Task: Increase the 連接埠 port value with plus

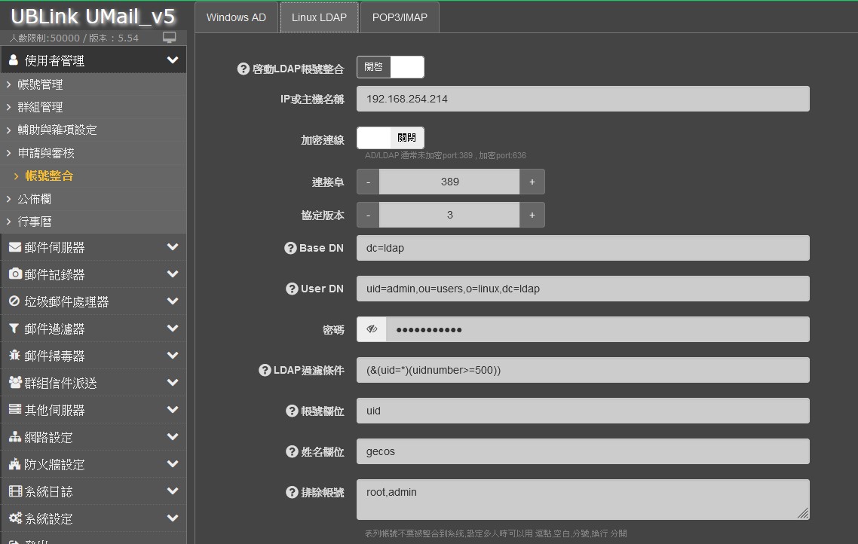Action: point(532,182)
